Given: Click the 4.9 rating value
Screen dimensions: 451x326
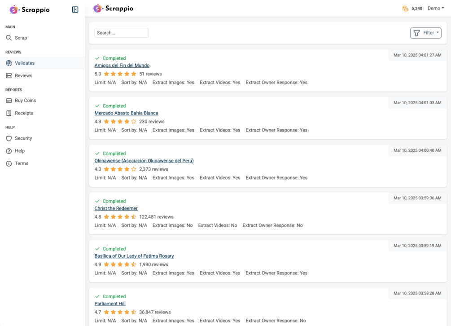Looking at the screenshot, I should pyautogui.click(x=98, y=264).
